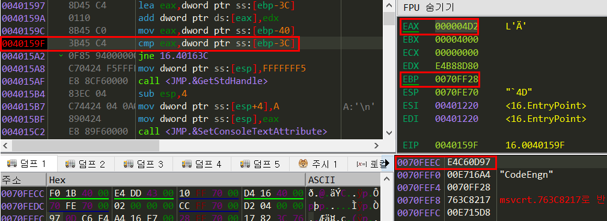Select the ESI register value 00401220
The image size is (607, 221).
click(456, 106)
